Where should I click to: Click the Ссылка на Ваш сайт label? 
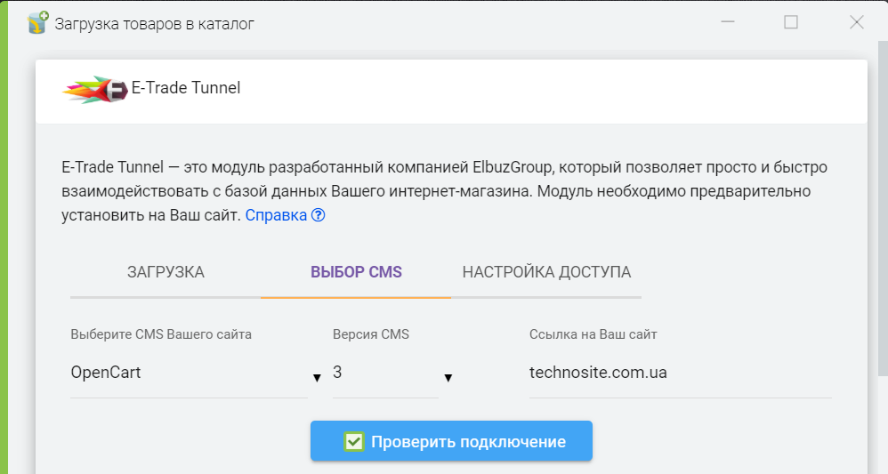(593, 334)
